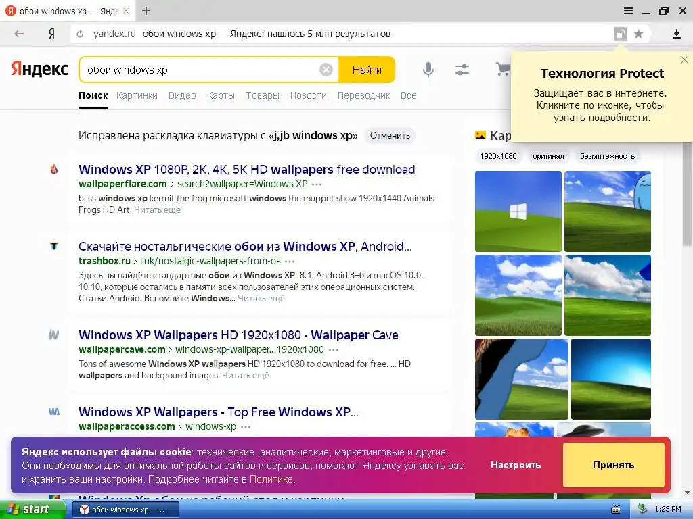
Task: Switch to the Переводчик tab
Action: [363, 95]
